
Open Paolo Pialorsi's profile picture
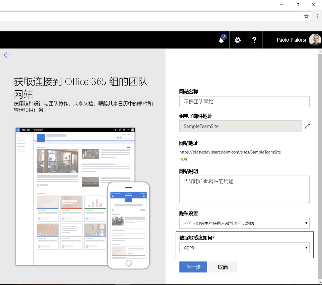[315, 40]
